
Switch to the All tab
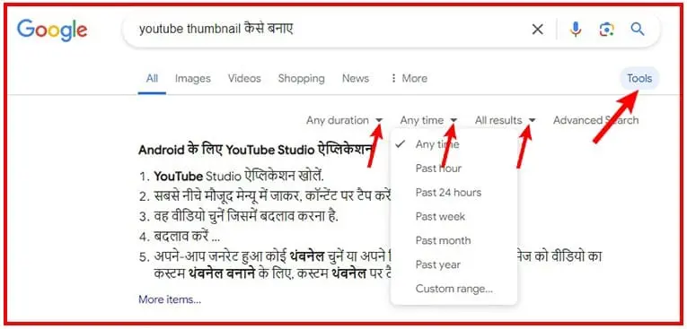pos(152,79)
